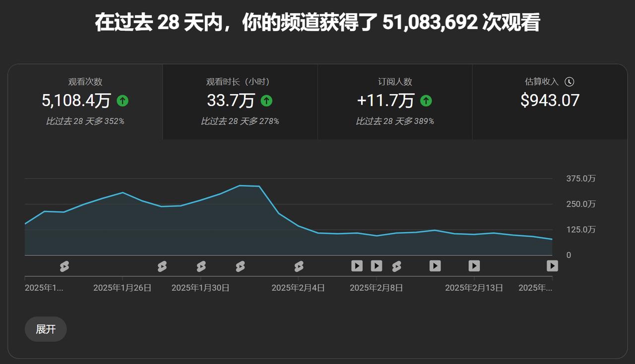This screenshot has width=635, height=364.
Task: Click the video play marker between 2月8日 and 2月13日
Action: (435, 266)
